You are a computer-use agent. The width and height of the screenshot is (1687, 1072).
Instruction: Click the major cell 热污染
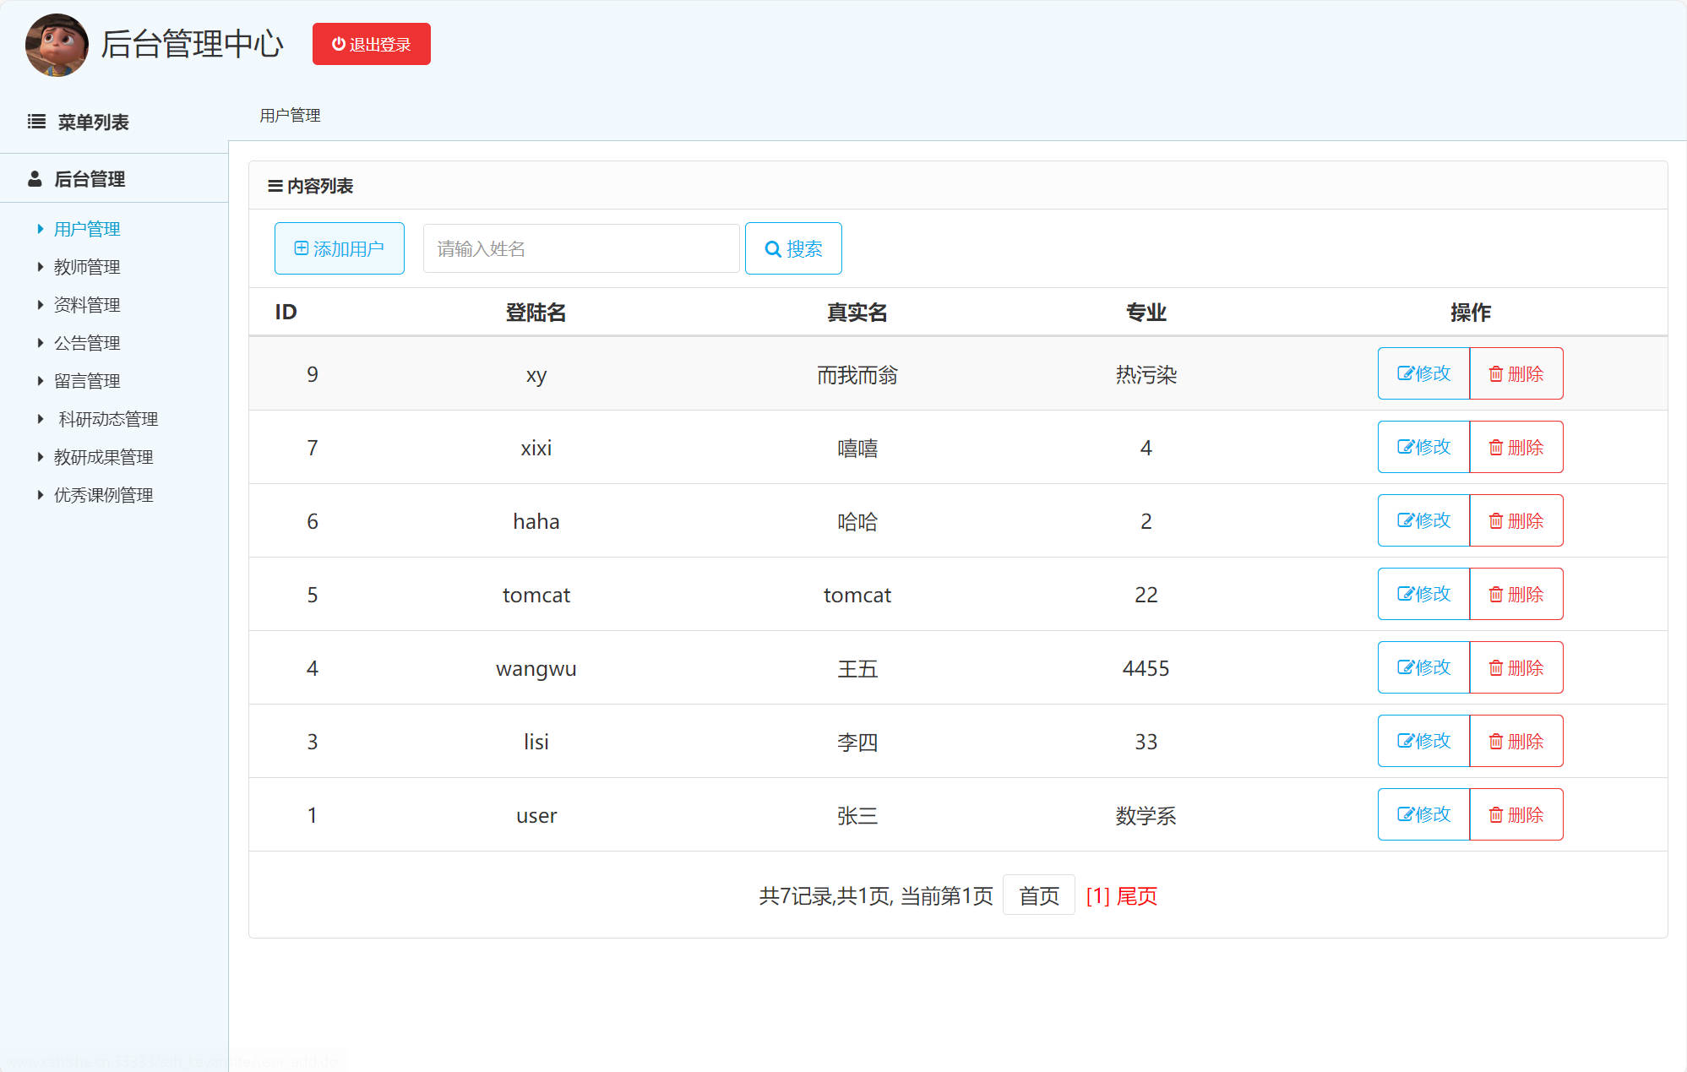1146,374
